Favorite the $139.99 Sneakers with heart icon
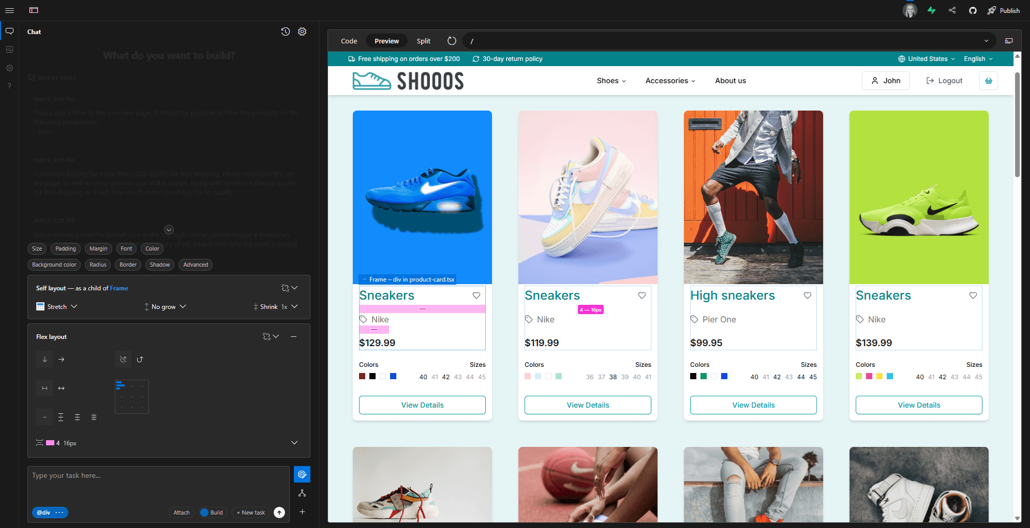This screenshot has height=528, width=1030. (x=973, y=296)
